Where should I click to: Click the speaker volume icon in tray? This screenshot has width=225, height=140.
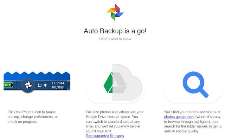click(x=46, y=85)
